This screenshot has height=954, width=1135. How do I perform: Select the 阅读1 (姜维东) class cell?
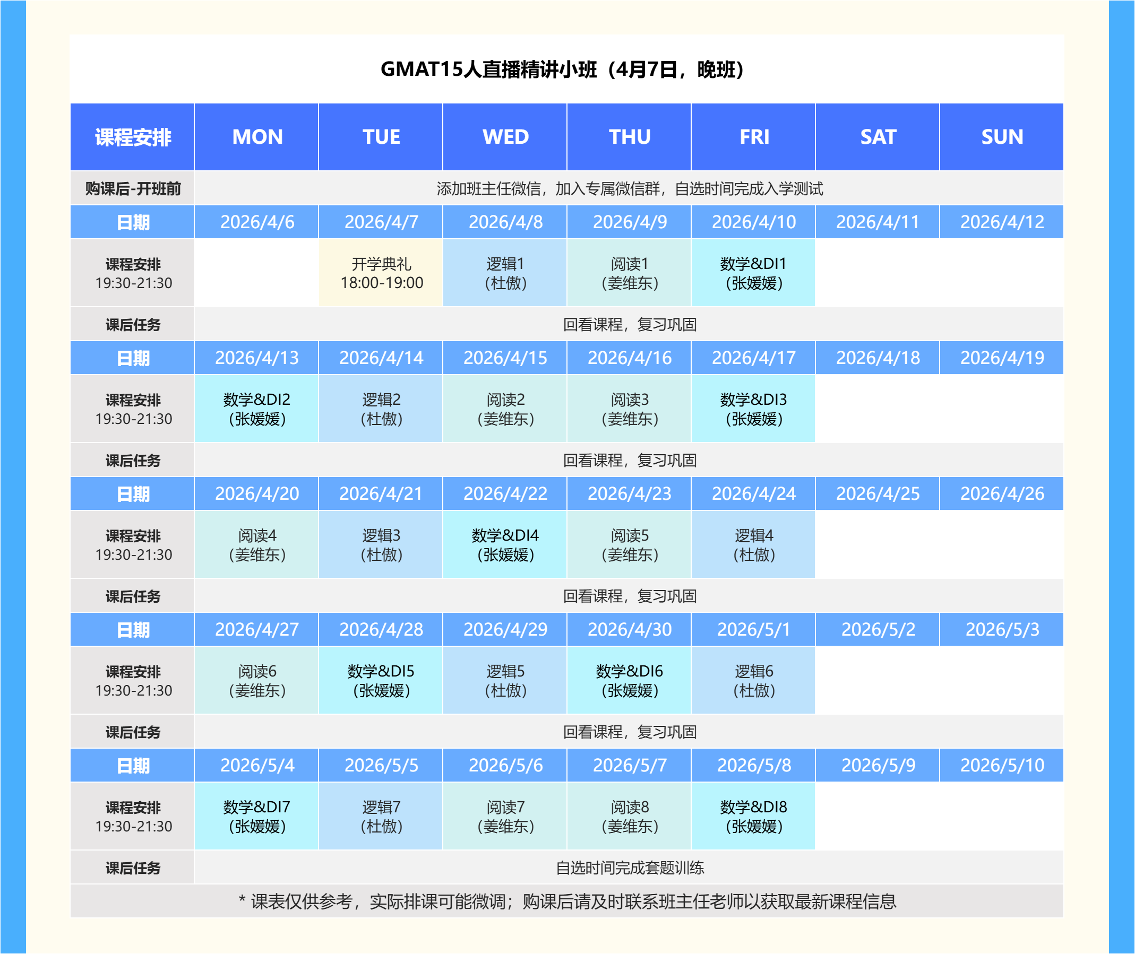click(629, 273)
